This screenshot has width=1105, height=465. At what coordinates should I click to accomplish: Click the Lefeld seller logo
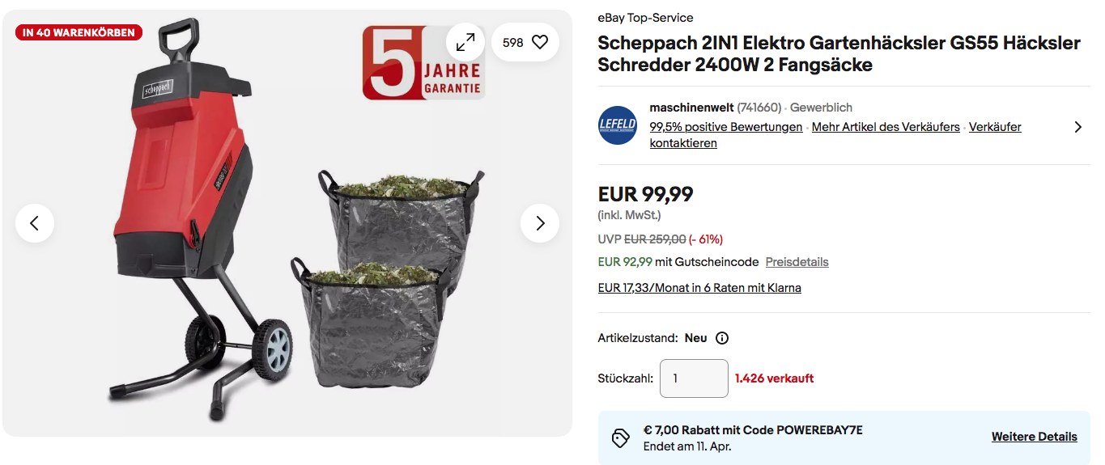pyautogui.click(x=618, y=125)
